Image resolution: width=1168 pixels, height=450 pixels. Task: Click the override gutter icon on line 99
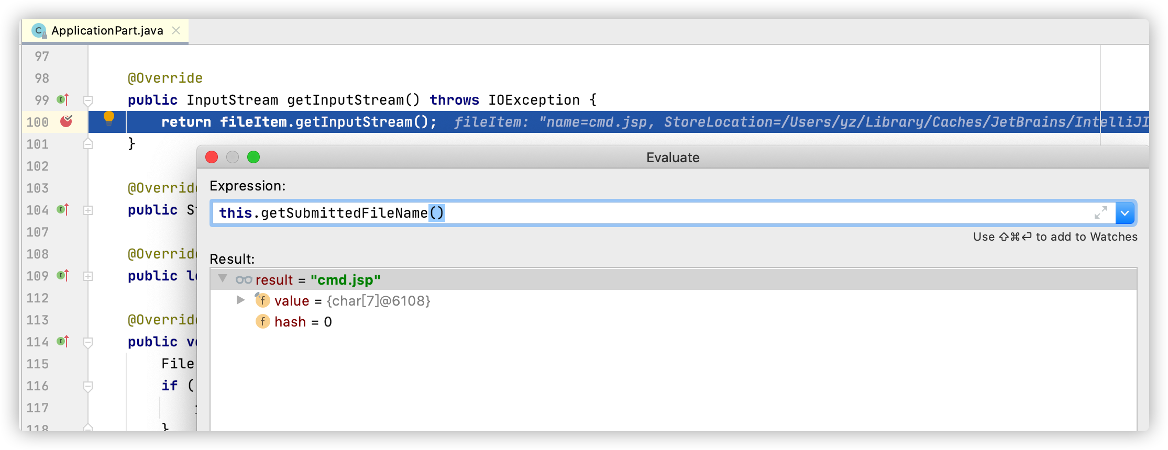click(x=63, y=99)
